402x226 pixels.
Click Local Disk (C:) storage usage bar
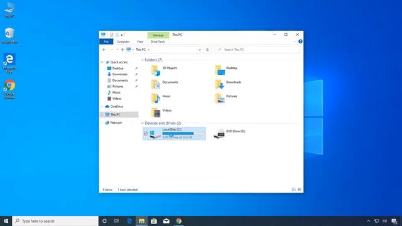183,133
